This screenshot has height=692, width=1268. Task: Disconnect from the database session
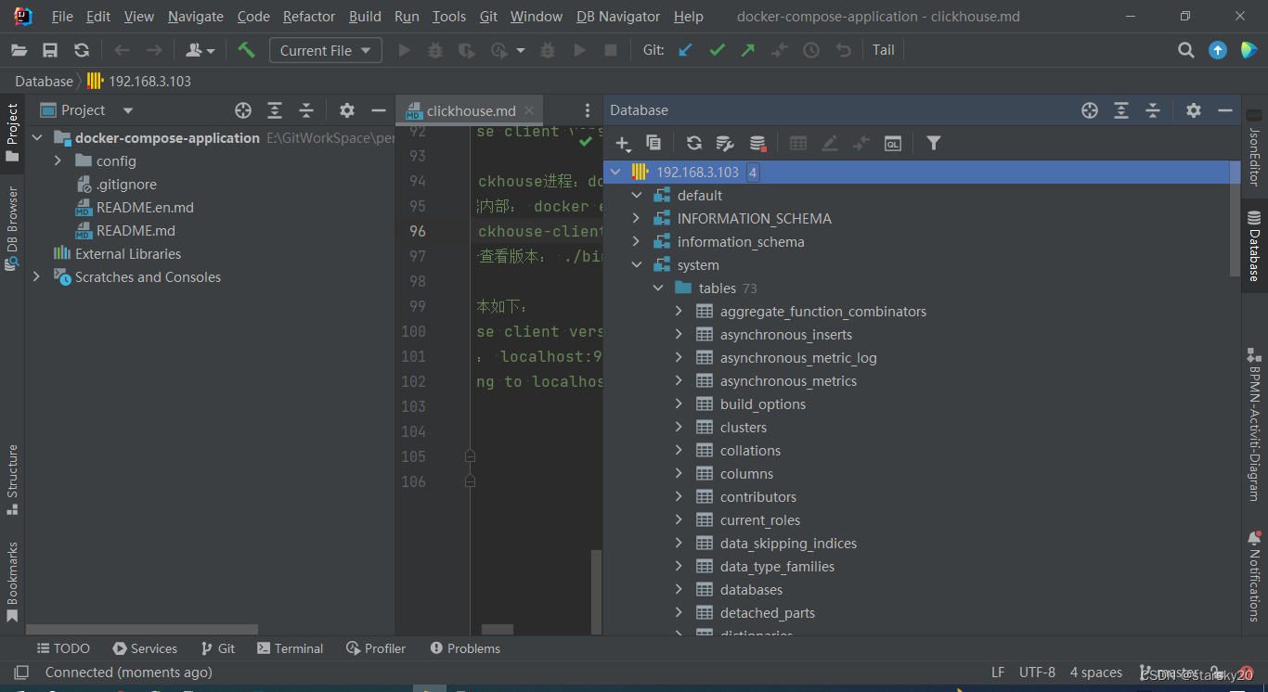(757, 143)
